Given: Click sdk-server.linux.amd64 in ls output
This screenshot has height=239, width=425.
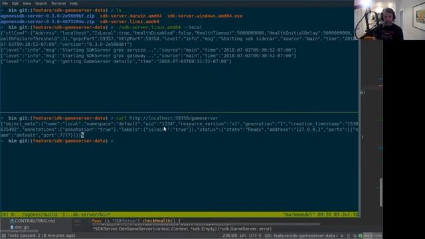Looking at the screenshot, I should [x=129, y=22].
